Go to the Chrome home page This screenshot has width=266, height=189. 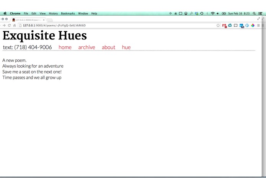15,25
